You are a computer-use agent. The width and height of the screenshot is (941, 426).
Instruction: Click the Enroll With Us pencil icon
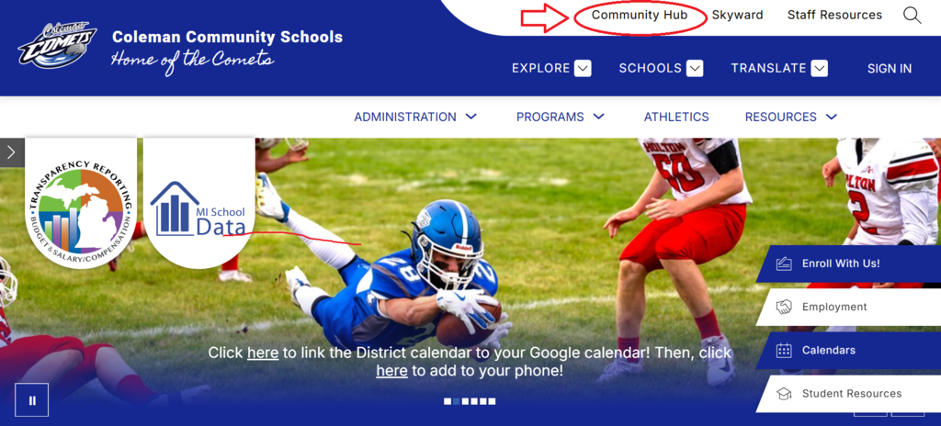(x=784, y=263)
